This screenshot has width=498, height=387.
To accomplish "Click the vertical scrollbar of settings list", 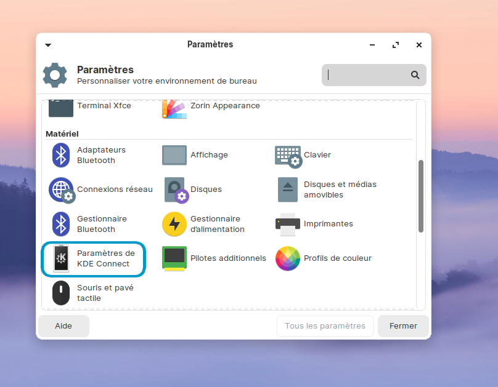I will (421, 196).
